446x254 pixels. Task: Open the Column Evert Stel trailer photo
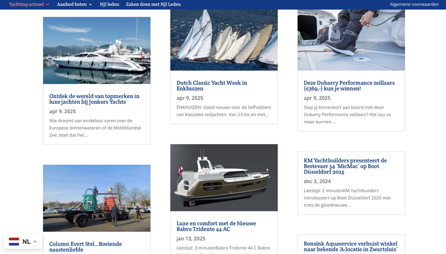(97, 198)
